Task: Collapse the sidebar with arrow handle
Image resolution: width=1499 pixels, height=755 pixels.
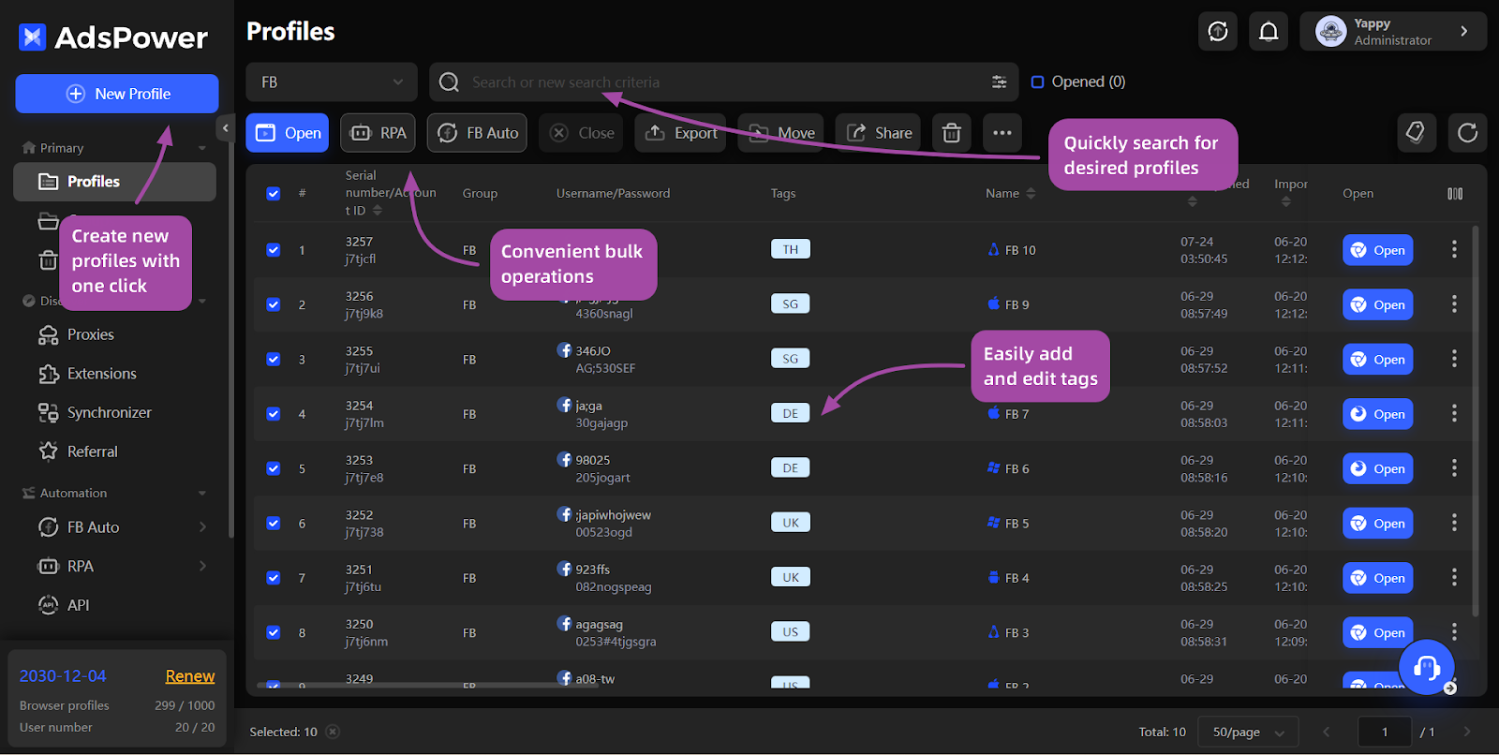Action: point(225,127)
